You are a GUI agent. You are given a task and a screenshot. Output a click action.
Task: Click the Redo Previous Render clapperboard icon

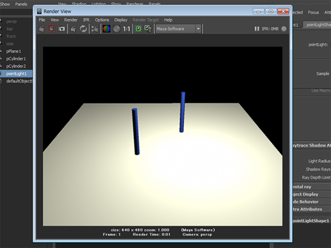42,29
